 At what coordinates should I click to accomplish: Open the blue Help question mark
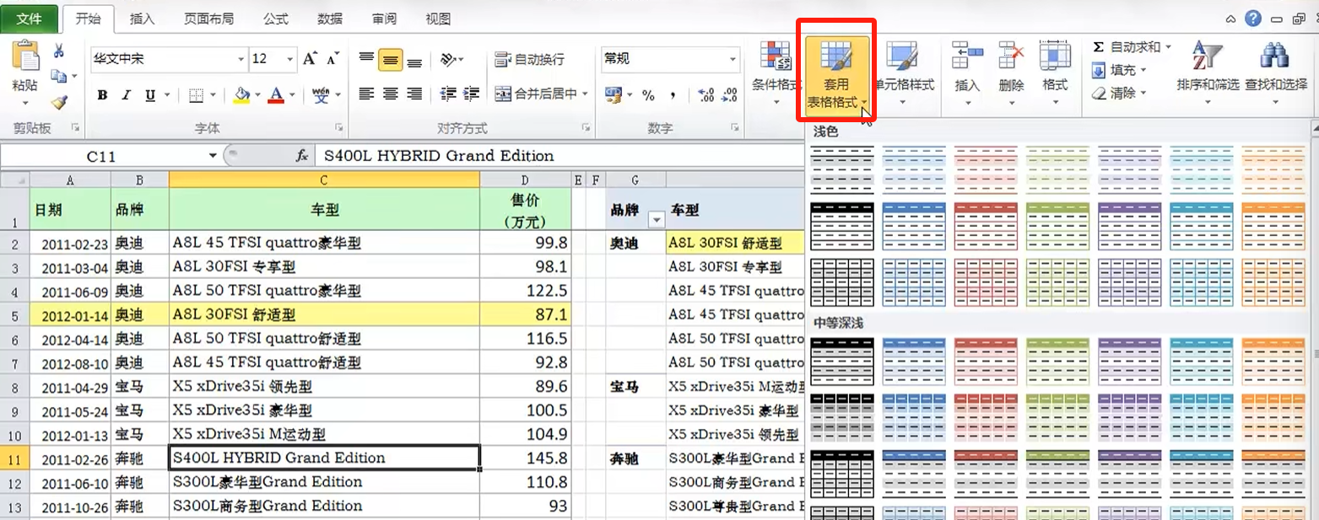point(1253,19)
